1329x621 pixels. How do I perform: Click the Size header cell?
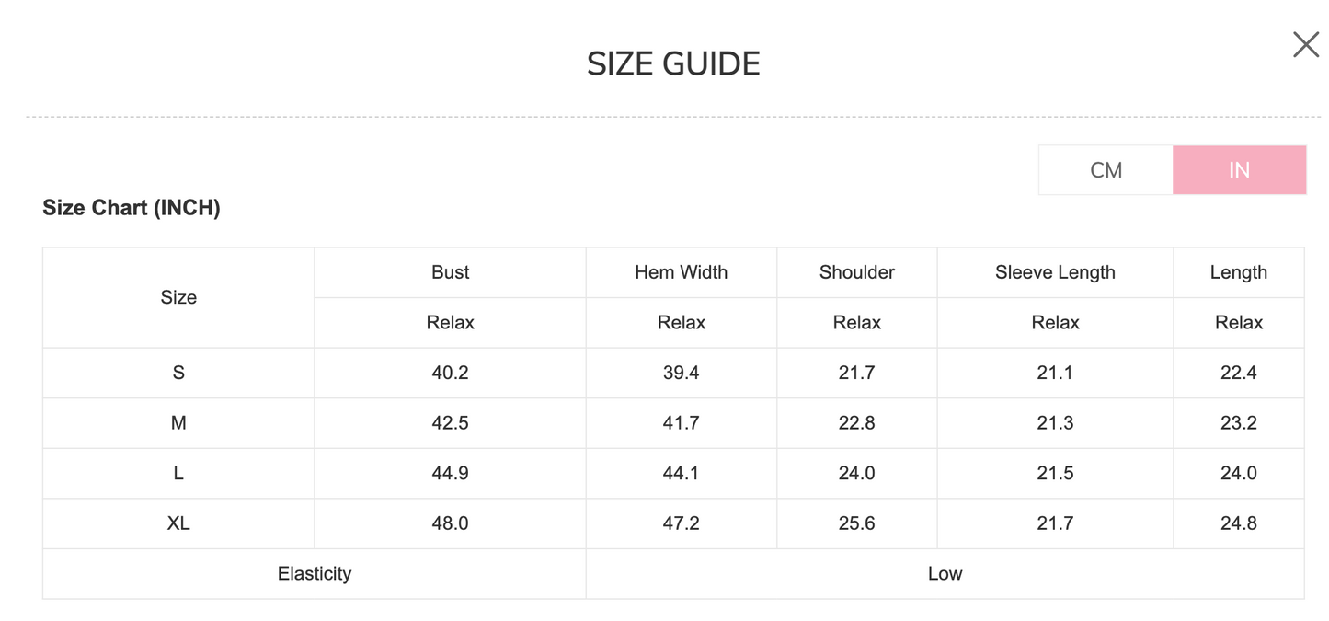178,297
